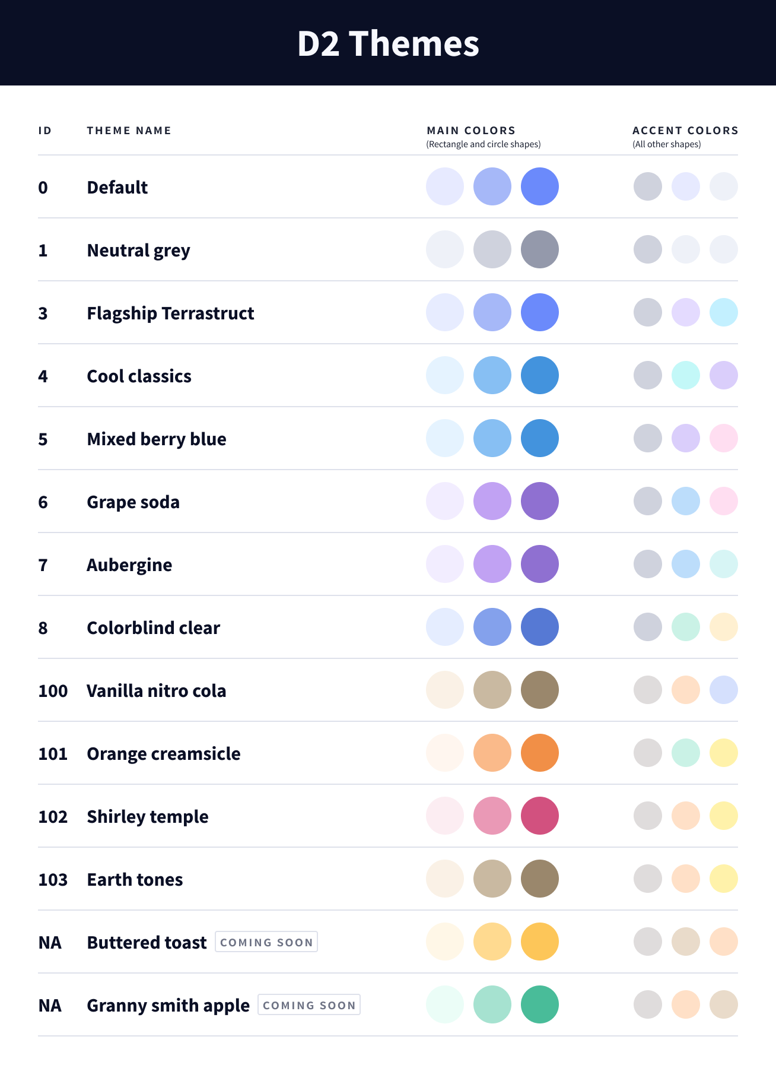This screenshot has width=776, height=1084.
Task: Select the golden Buttered toast main color
Action: [539, 942]
